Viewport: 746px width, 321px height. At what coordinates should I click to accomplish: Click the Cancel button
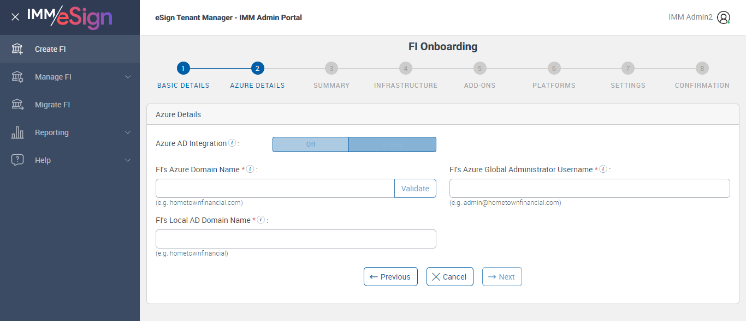[x=450, y=277]
